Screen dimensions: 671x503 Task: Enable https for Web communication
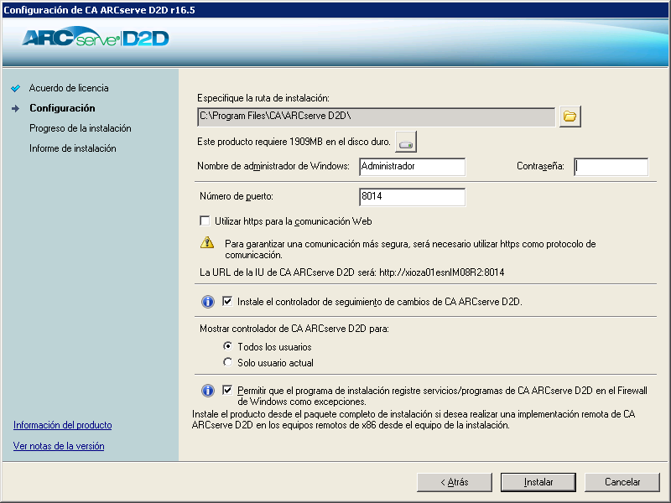click(x=205, y=220)
